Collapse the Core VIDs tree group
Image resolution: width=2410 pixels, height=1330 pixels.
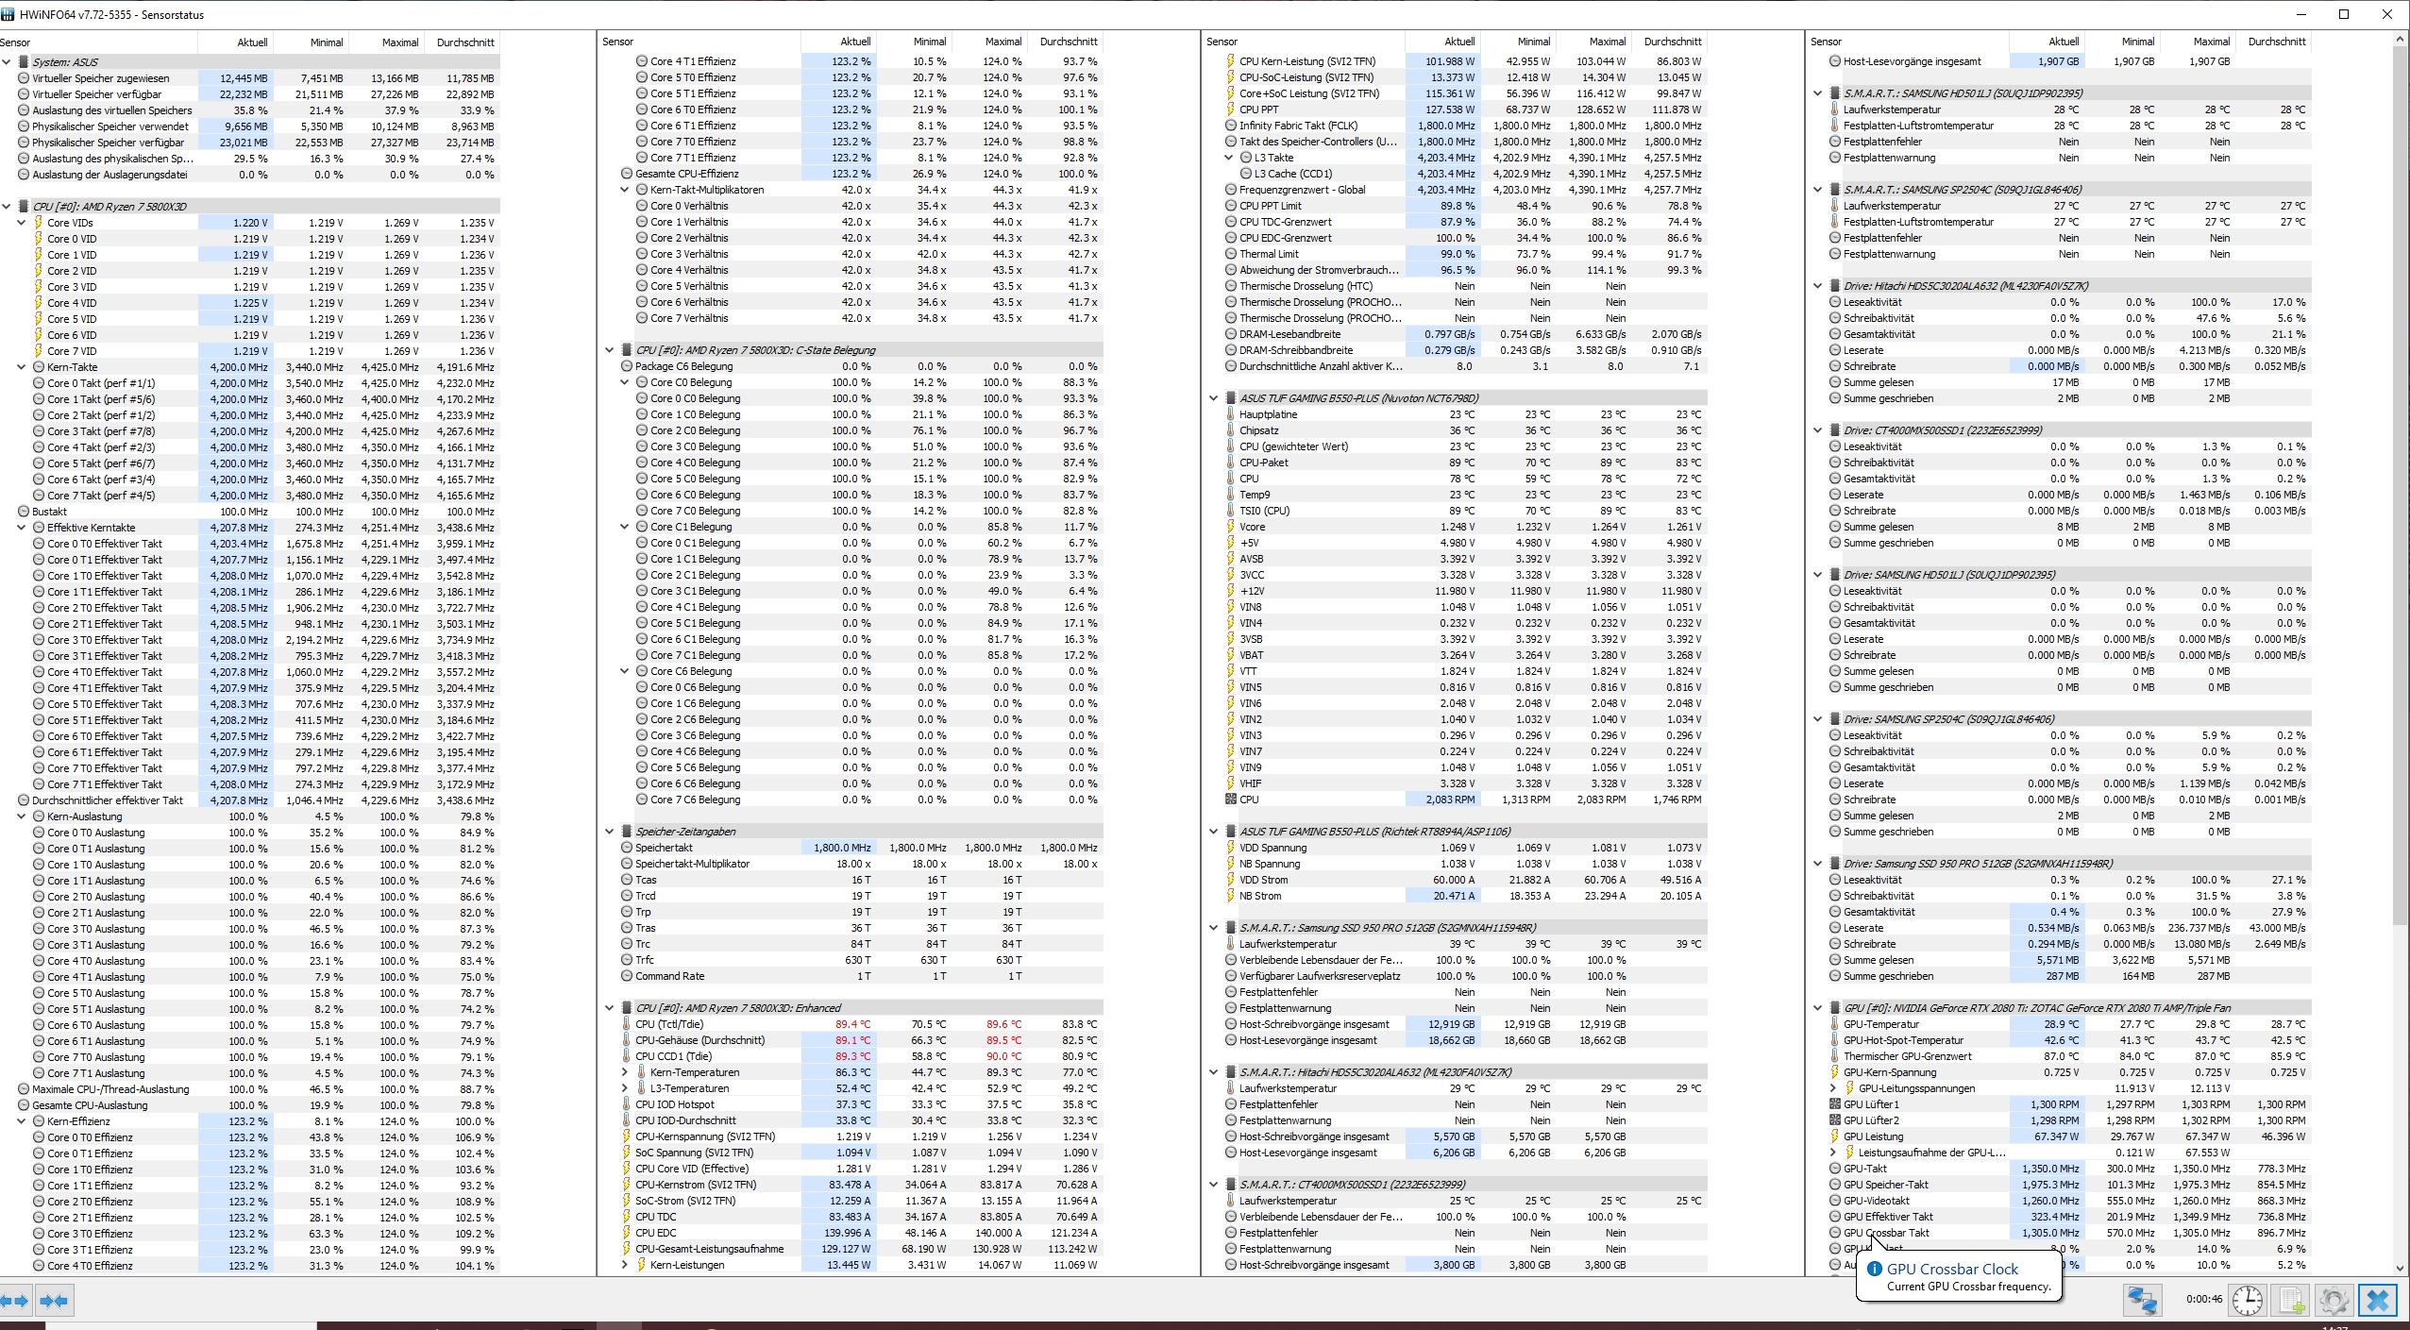(x=22, y=223)
